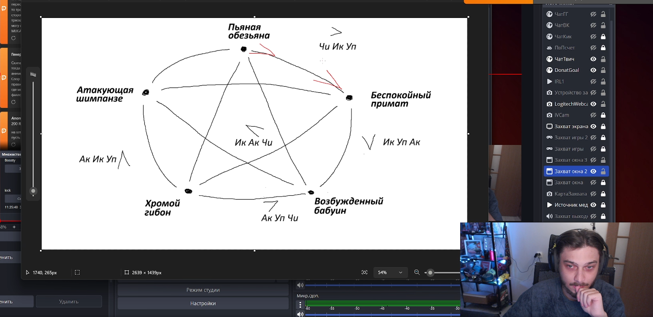The image size is (653, 317).
Task: Click the zoom slider knob in status bar
Action: (x=430, y=273)
